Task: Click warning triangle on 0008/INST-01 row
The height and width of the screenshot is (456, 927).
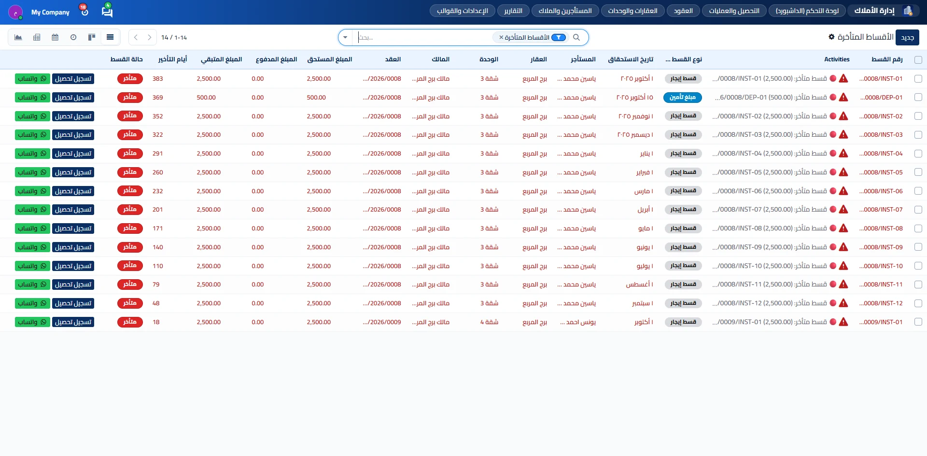Action: click(843, 78)
